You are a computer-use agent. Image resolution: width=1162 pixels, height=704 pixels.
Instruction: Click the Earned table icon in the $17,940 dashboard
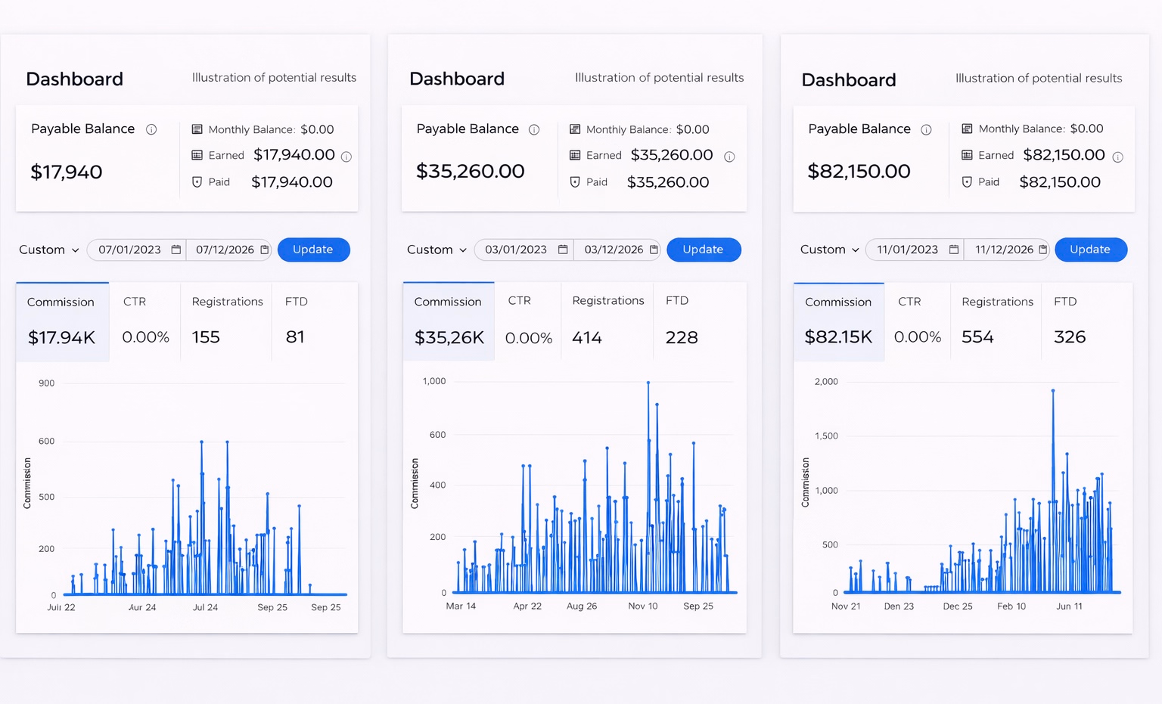(x=197, y=155)
